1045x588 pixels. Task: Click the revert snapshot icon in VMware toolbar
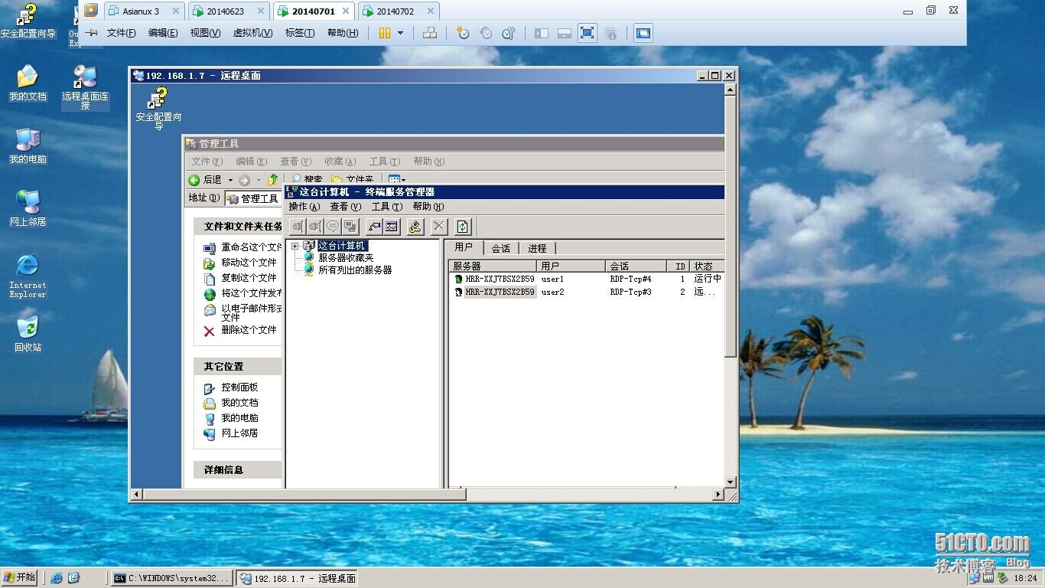coord(486,33)
